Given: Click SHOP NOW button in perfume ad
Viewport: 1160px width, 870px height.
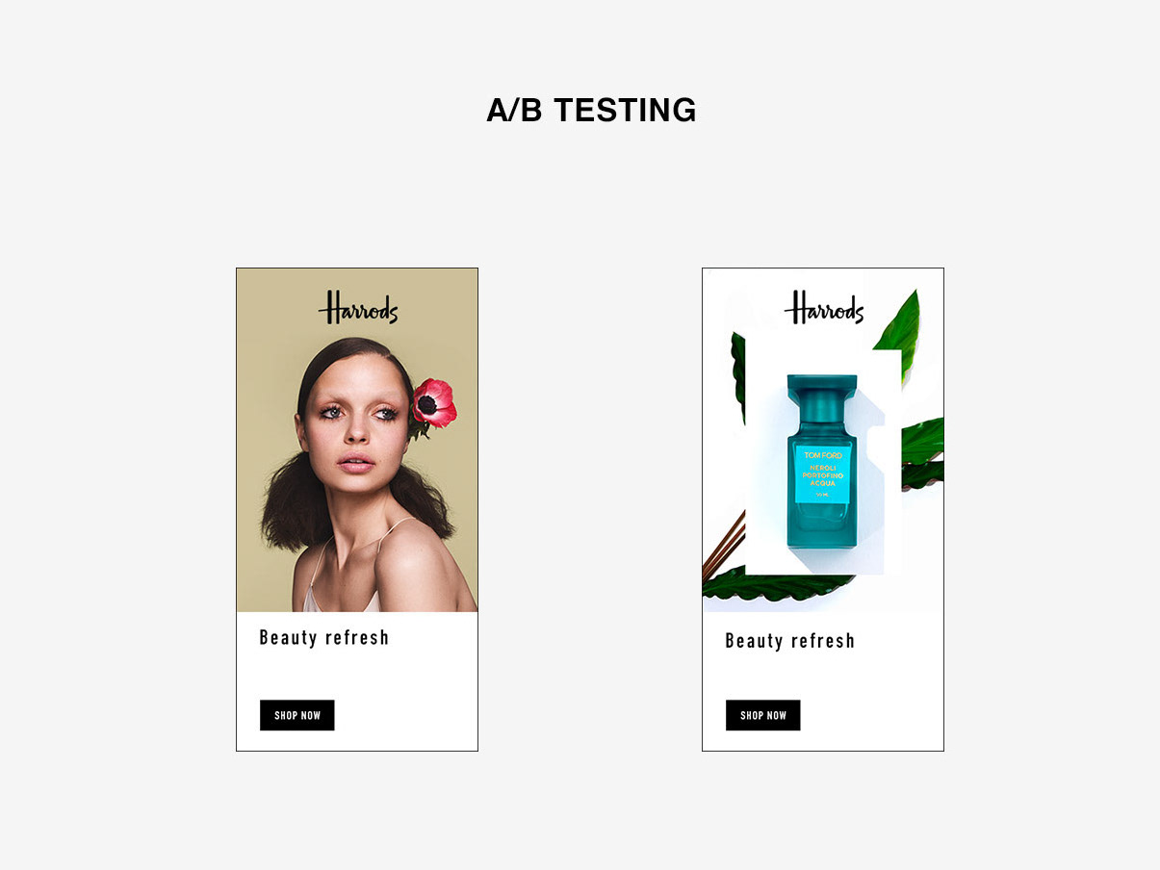Looking at the screenshot, I should click(763, 715).
